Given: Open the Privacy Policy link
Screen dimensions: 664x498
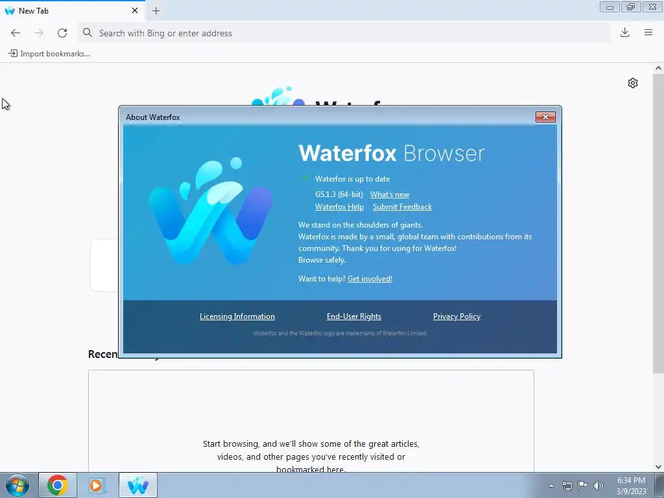Looking at the screenshot, I should [x=456, y=316].
